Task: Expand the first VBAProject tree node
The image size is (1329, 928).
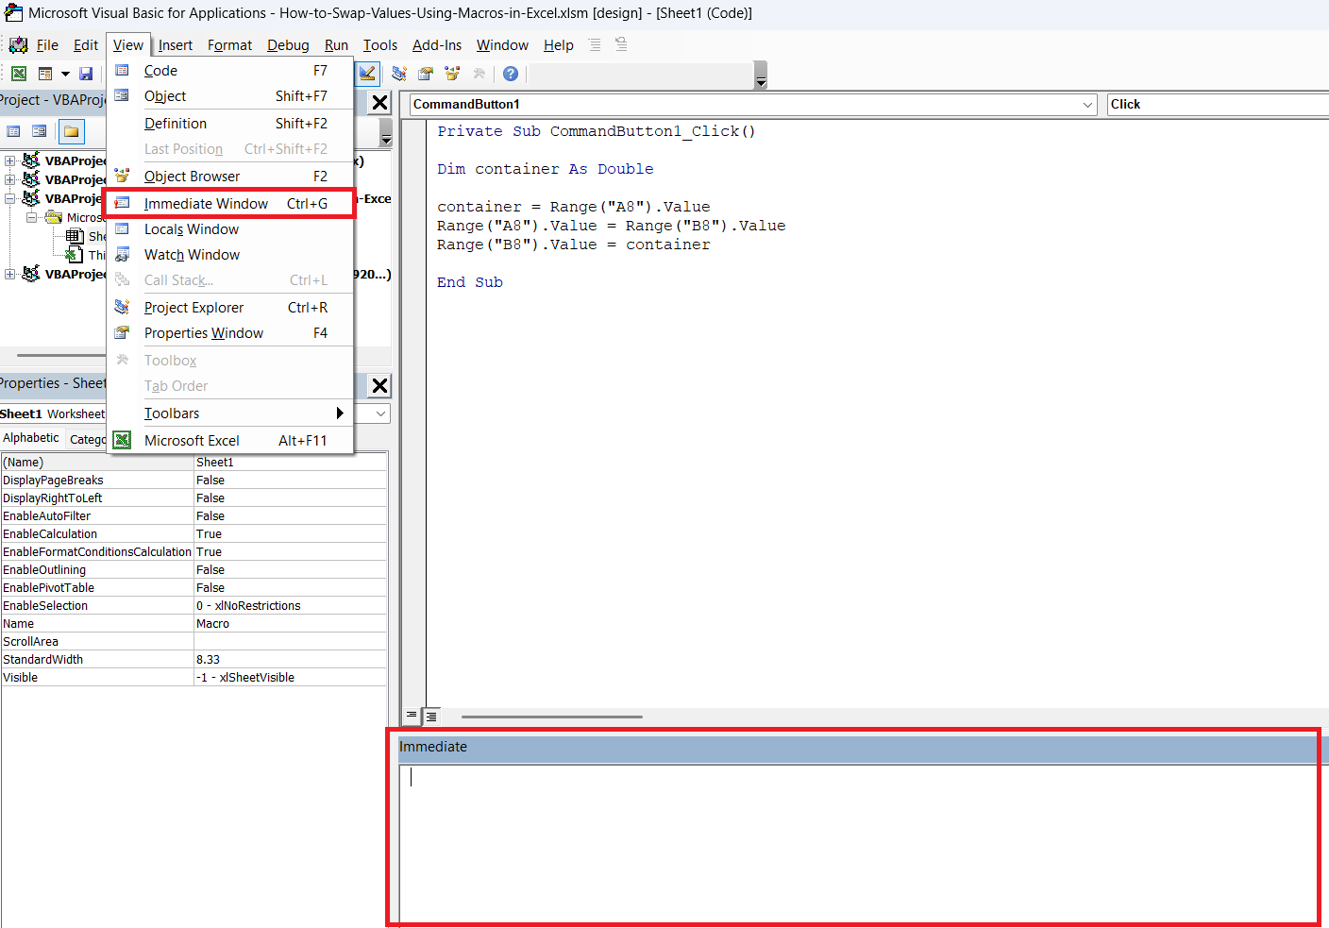Action: coord(9,160)
